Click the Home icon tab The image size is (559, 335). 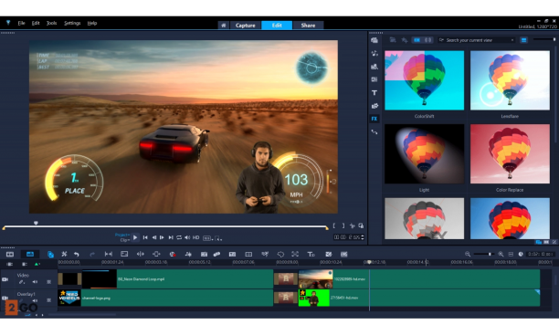pos(224,26)
